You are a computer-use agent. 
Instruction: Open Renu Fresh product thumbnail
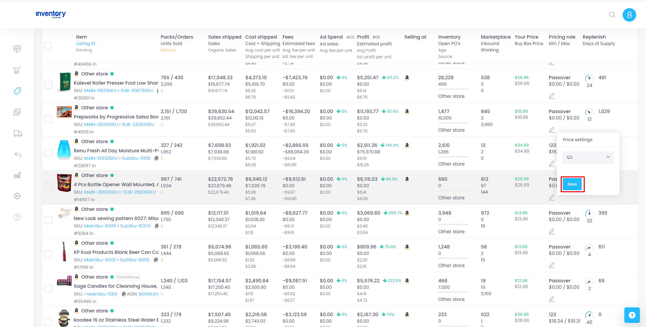click(64, 149)
